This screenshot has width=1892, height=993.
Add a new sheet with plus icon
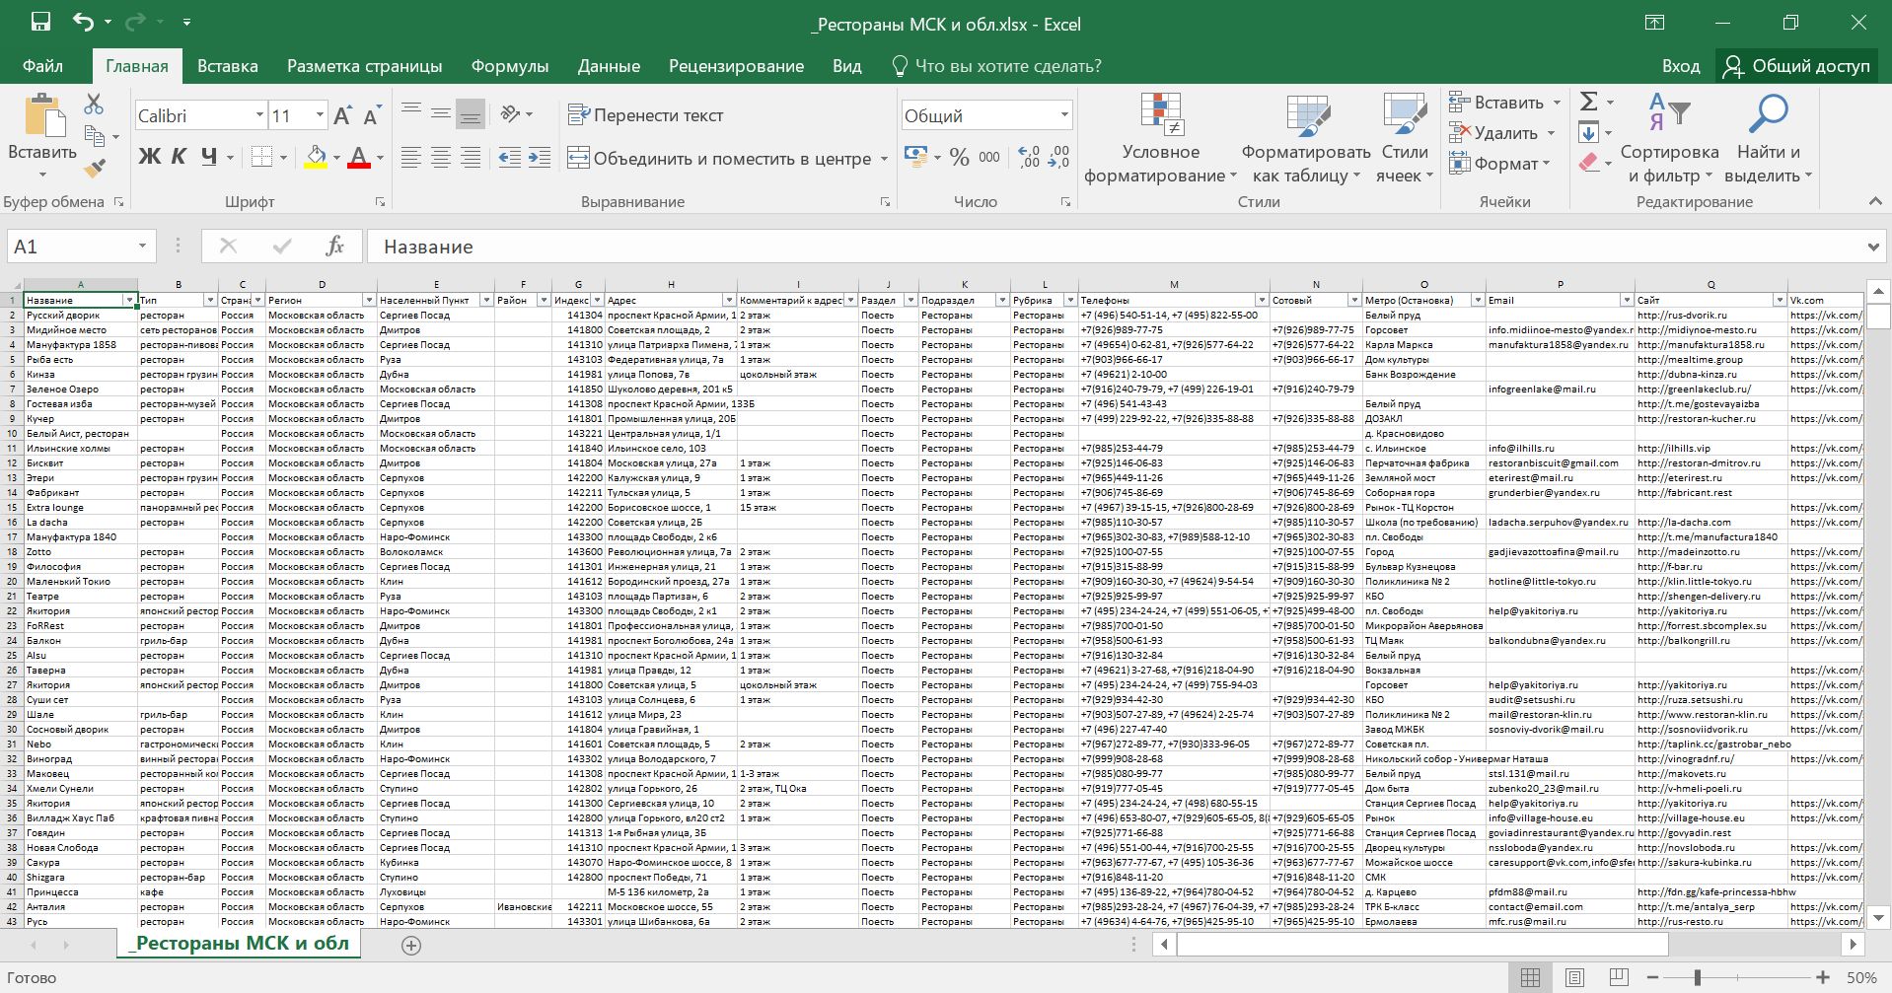411,945
